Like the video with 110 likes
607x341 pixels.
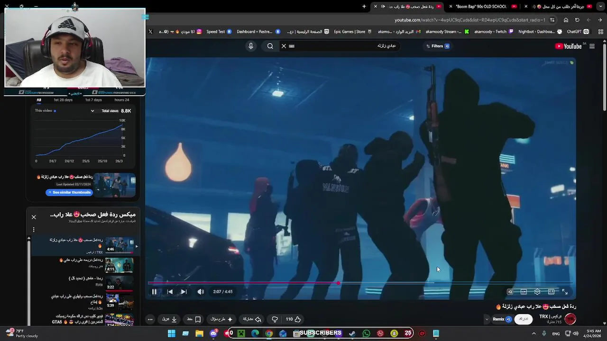click(293, 319)
